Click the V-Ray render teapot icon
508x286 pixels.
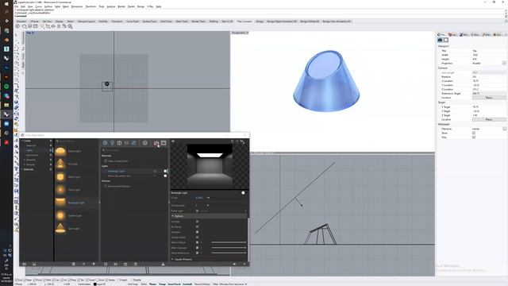tap(156, 143)
